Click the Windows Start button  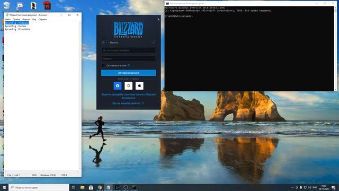click(4, 187)
